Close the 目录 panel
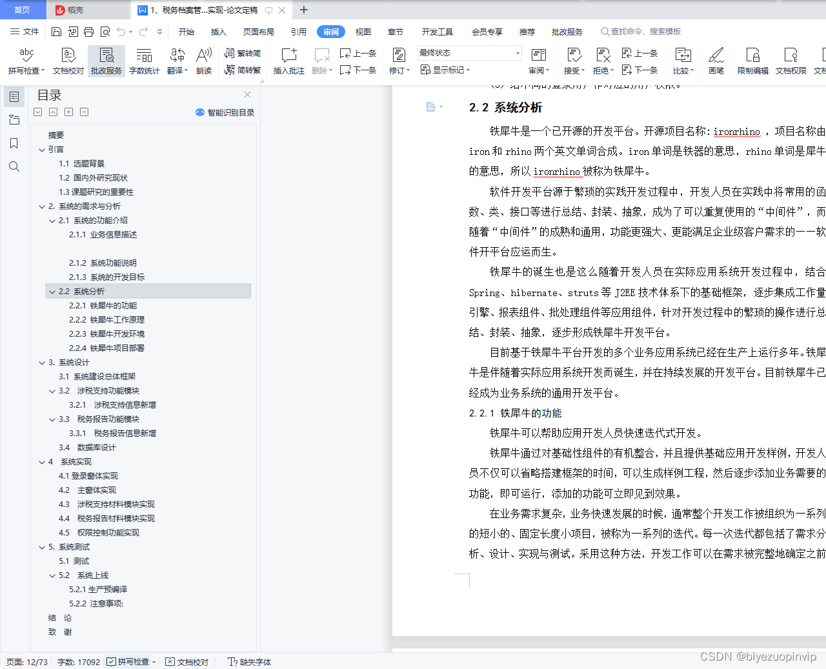Image resolution: width=826 pixels, height=669 pixels. tap(247, 94)
